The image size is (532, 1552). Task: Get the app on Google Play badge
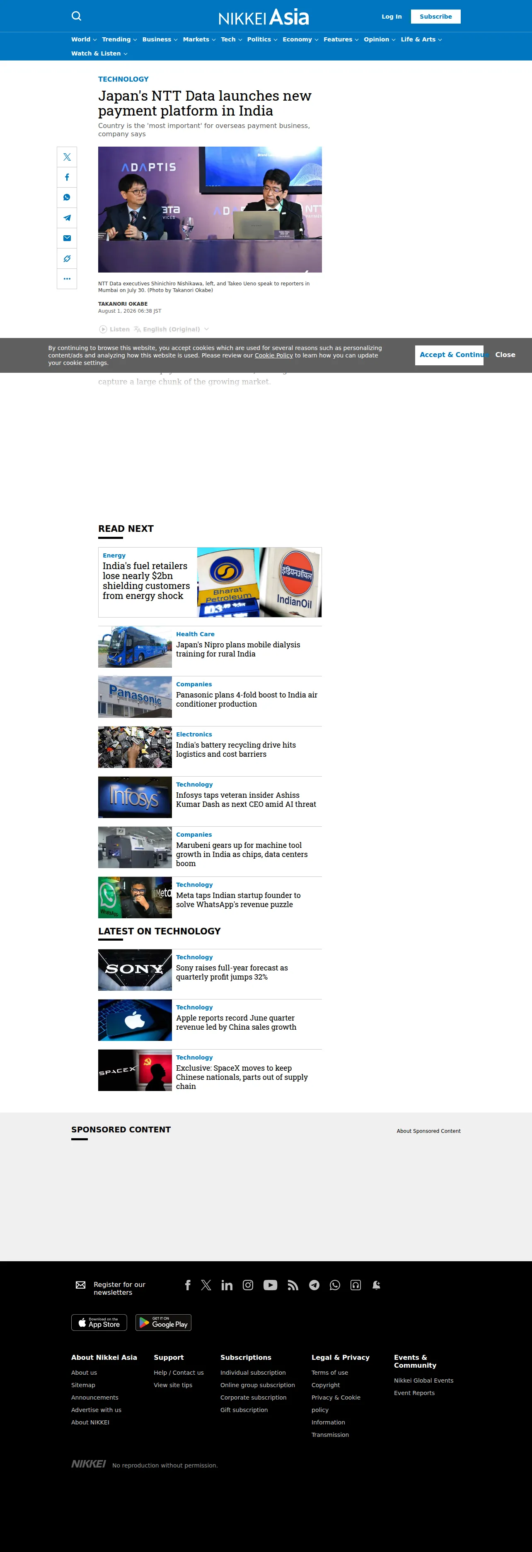click(163, 1323)
